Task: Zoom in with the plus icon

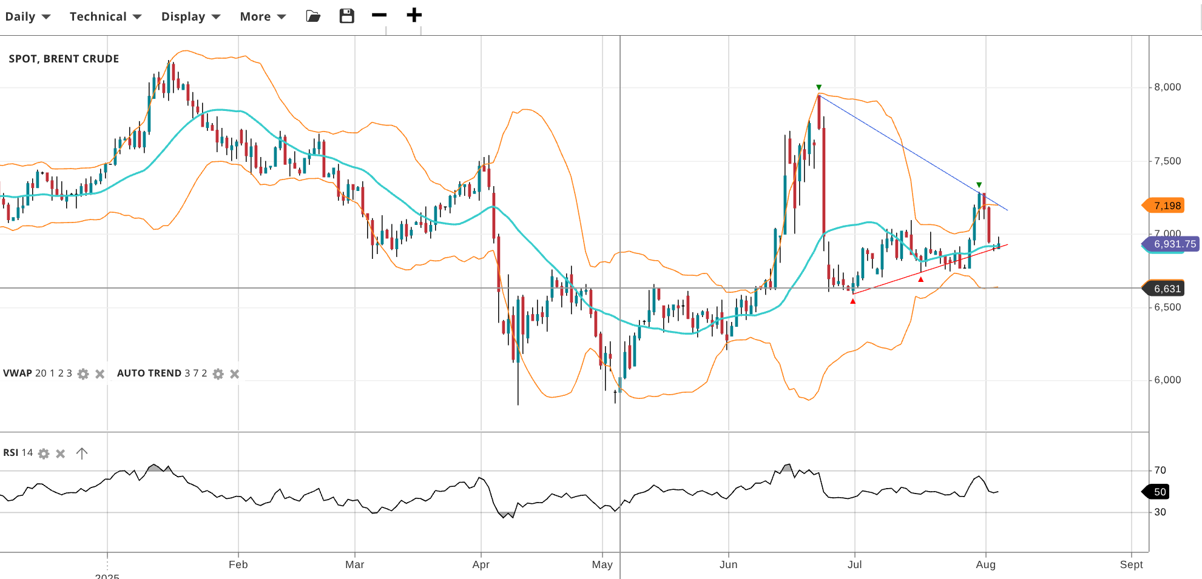Action: click(x=414, y=15)
